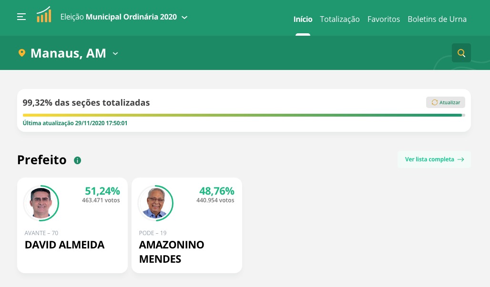The image size is (490, 287).
Task: Select the DAVID ALMEIDA candidate name
Action: point(64,245)
